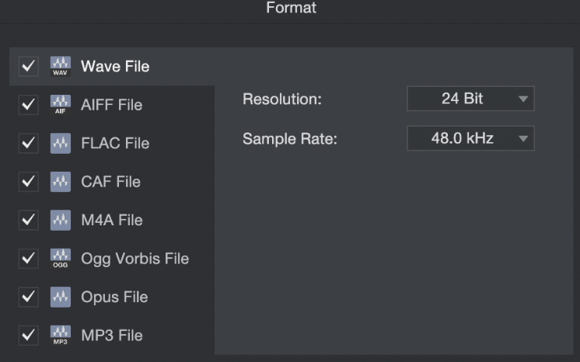
Task: Select the Wave File label
Action: (115, 67)
